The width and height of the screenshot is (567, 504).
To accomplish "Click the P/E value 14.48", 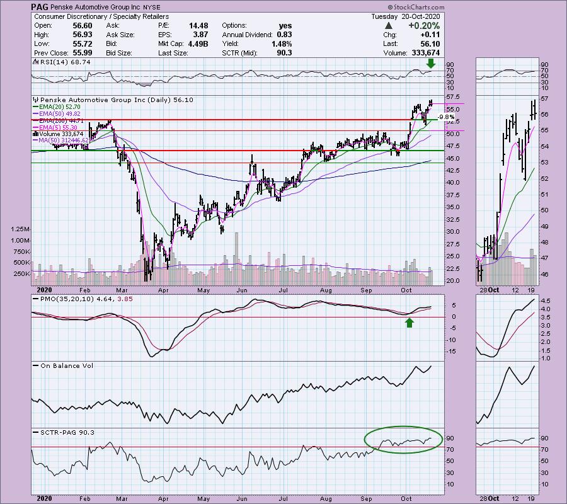I will click(x=198, y=26).
